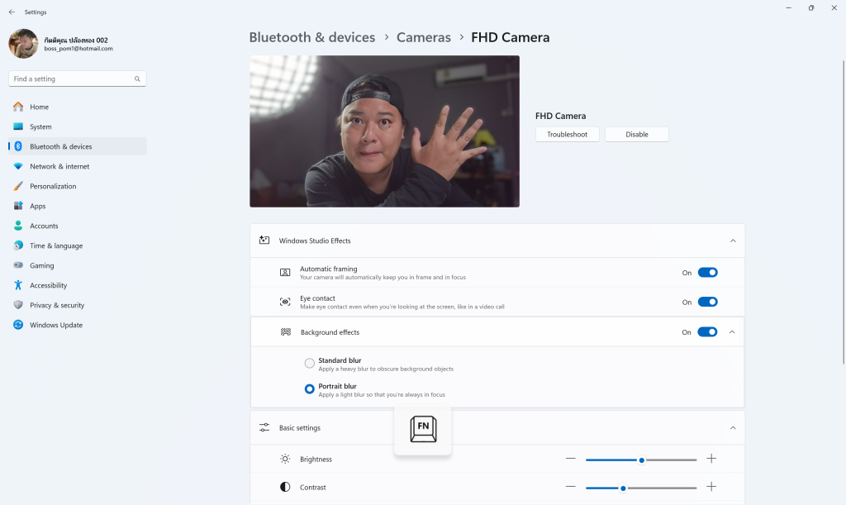Image resolution: width=846 pixels, height=505 pixels.
Task: Click the Background effects icon
Action: (286, 331)
